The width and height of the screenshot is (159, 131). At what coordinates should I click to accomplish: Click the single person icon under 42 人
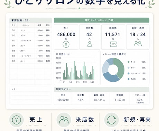point(90,44)
